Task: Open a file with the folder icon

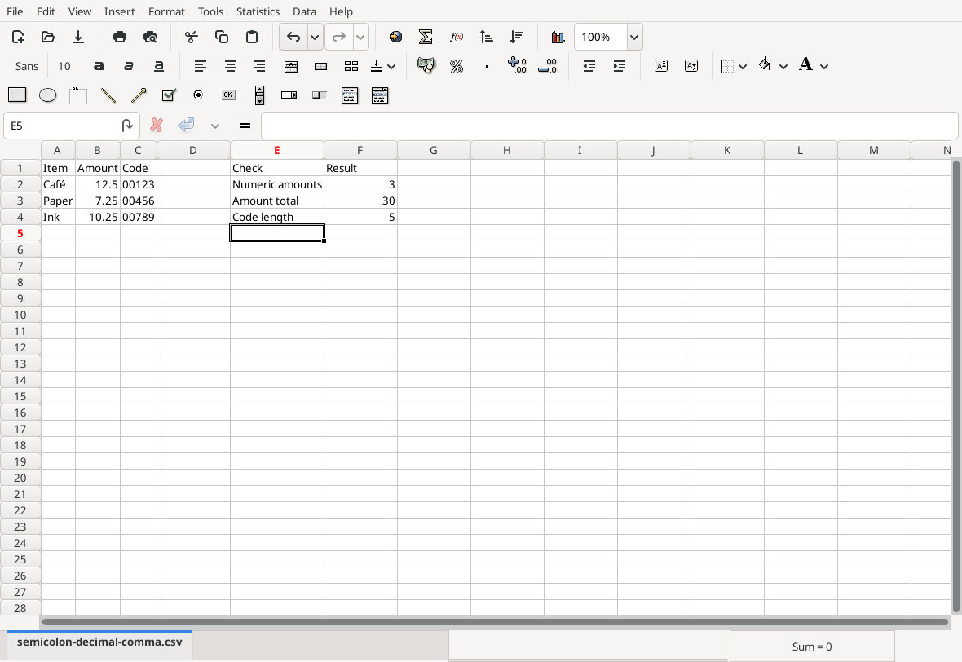Action: [48, 37]
